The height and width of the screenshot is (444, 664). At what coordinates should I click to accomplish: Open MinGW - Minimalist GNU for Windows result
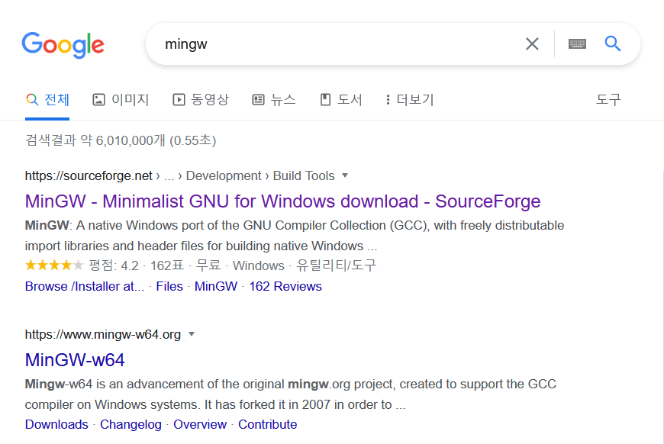[x=282, y=201]
